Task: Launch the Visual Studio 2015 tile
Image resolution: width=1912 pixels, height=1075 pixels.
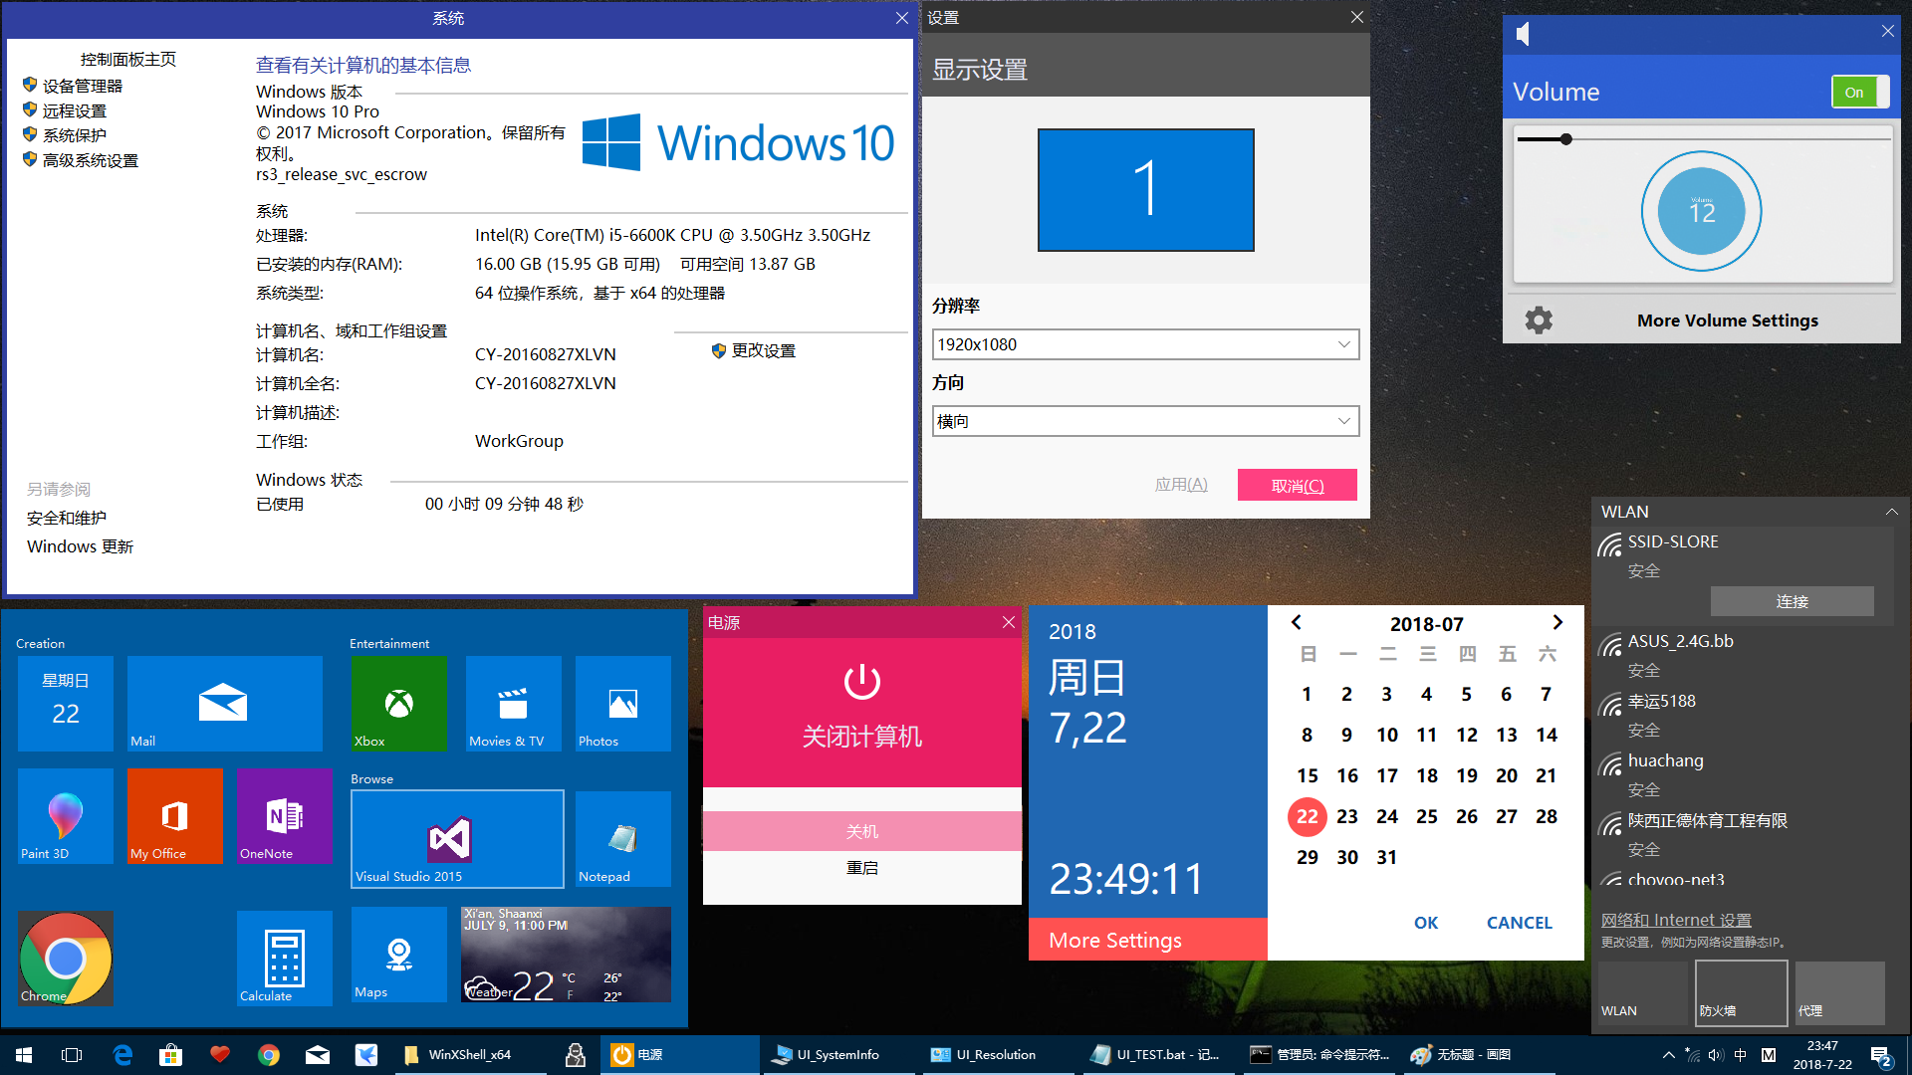Action: 457,839
